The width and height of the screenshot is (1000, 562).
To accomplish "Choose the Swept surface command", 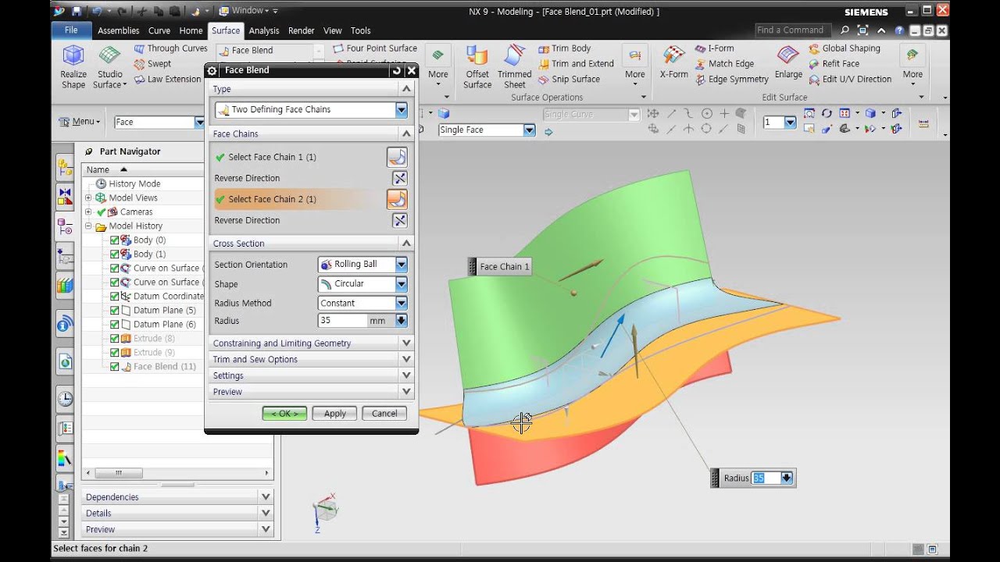I will click(x=152, y=64).
